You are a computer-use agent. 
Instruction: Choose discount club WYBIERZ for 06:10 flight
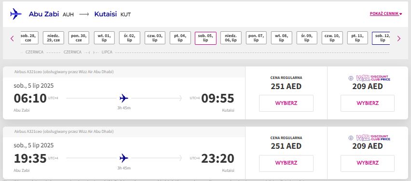point(368,103)
